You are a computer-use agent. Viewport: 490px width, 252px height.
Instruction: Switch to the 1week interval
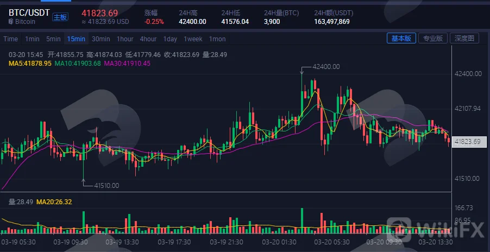[x=193, y=39]
